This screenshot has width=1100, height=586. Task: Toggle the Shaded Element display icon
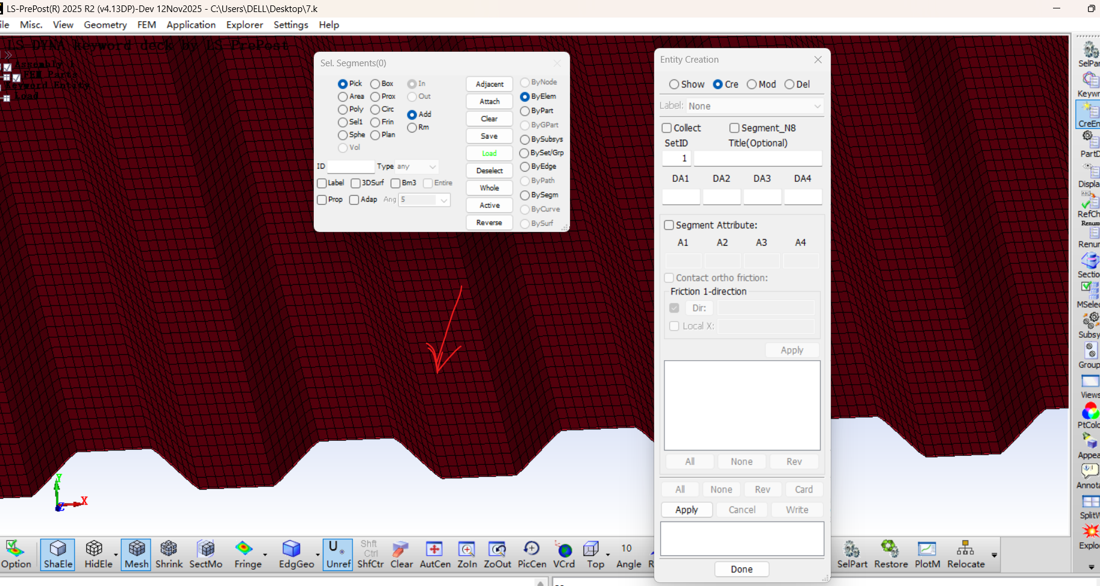click(58, 553)
